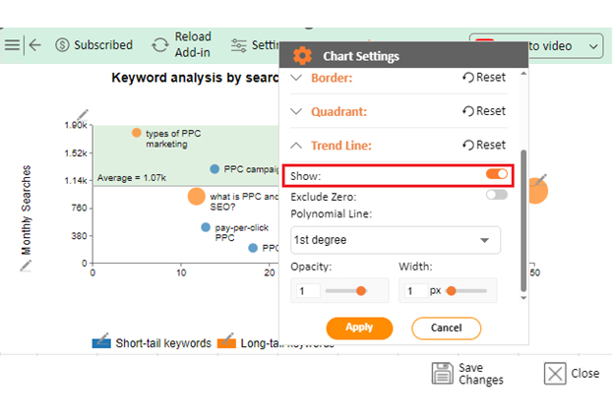The height and width of the screenshot is (420, 613).
Task: Select the blue PPC campaign data point
Action: tap(215, 169)
